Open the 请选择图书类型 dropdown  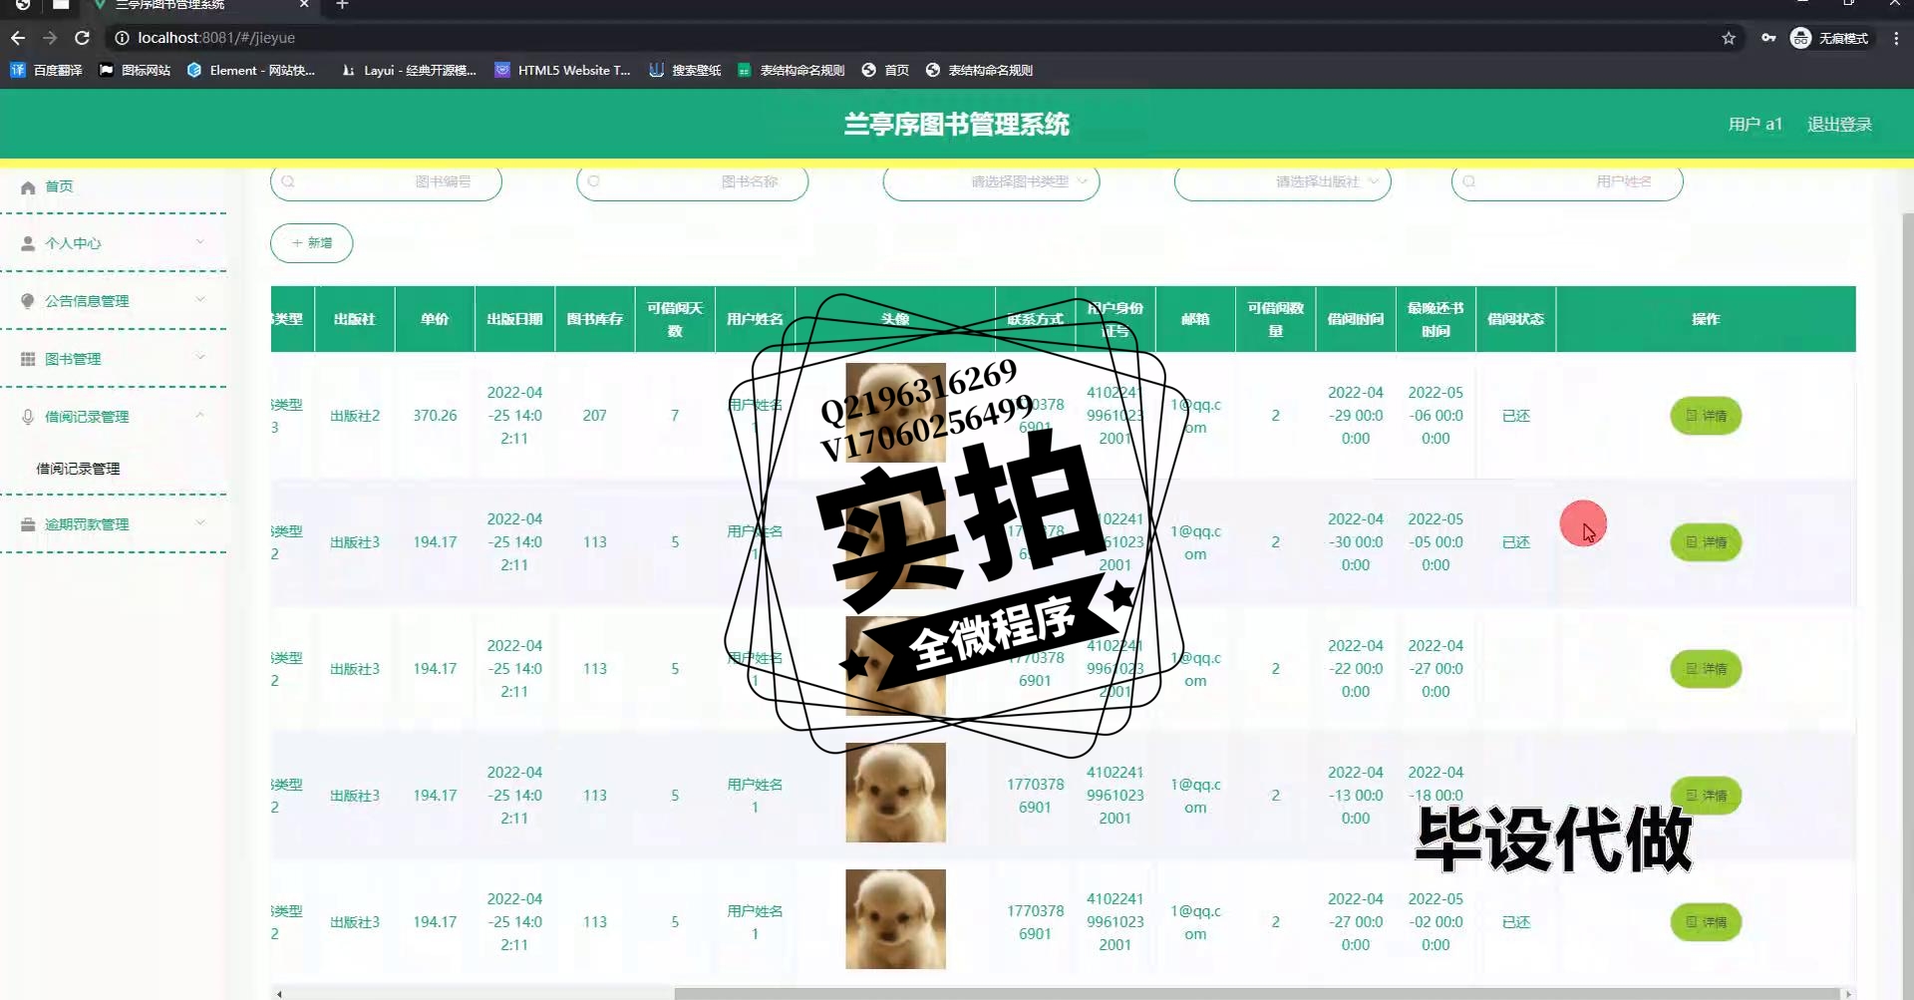[991, 181]
